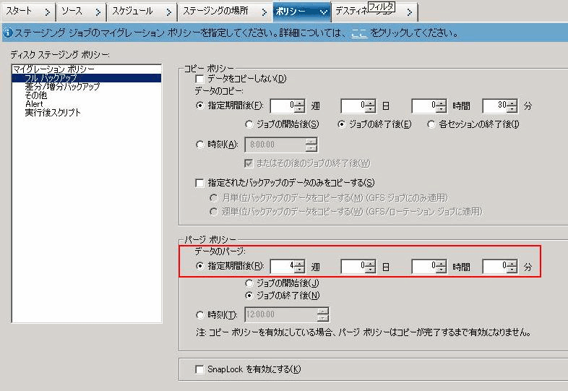Click the arrow on ソース tab
568x391 pixels.
(98, 12)
